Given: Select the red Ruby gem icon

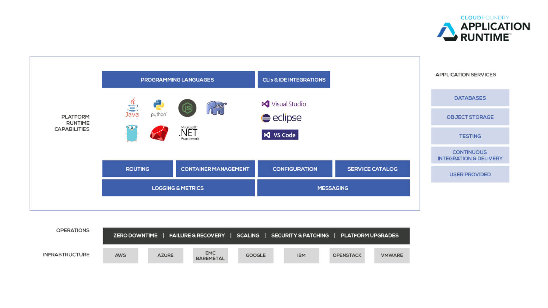Looking at the screenshot, I should tap(159, 133).
